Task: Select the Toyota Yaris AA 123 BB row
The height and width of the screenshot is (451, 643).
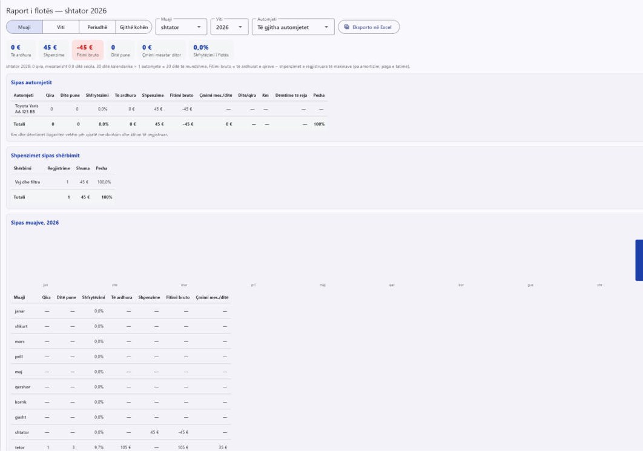Action: point(169,109)
